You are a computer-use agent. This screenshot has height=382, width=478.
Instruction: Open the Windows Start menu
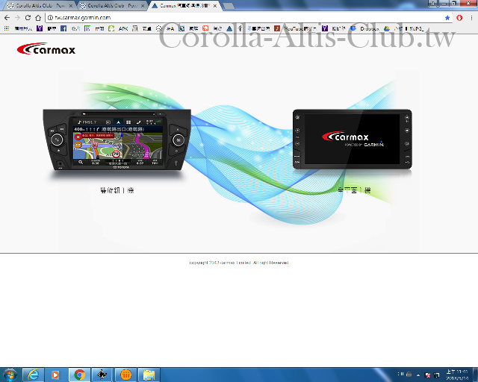click(10, 375)
